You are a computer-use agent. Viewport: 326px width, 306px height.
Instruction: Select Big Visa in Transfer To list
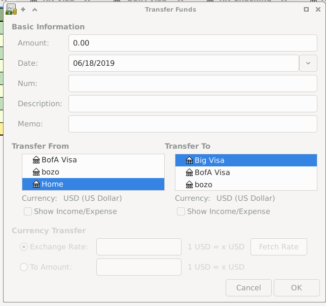tap(246, 160)
